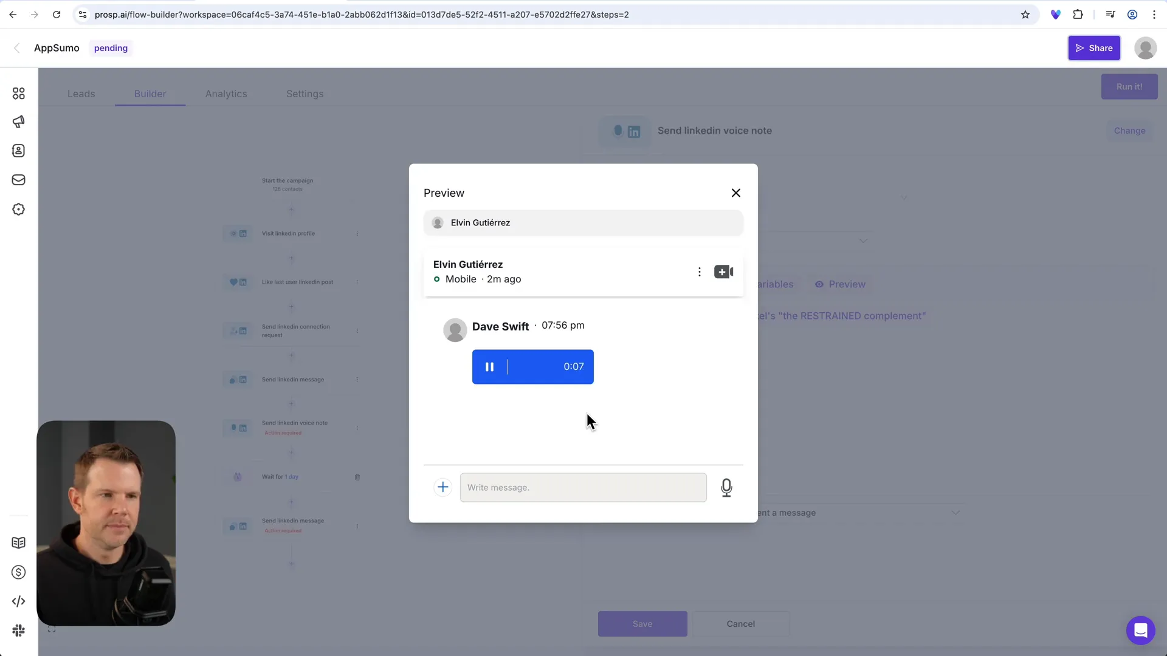The height and width of the screenshot is (656, 1167).
Task: Open options for Visit linkedin profile step
Action: pos(357,233)
